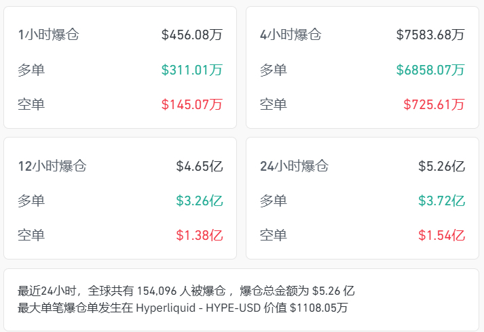Select the 1-hour total $456.08万 value
This screenshot has width=484, height=332.
192,35
